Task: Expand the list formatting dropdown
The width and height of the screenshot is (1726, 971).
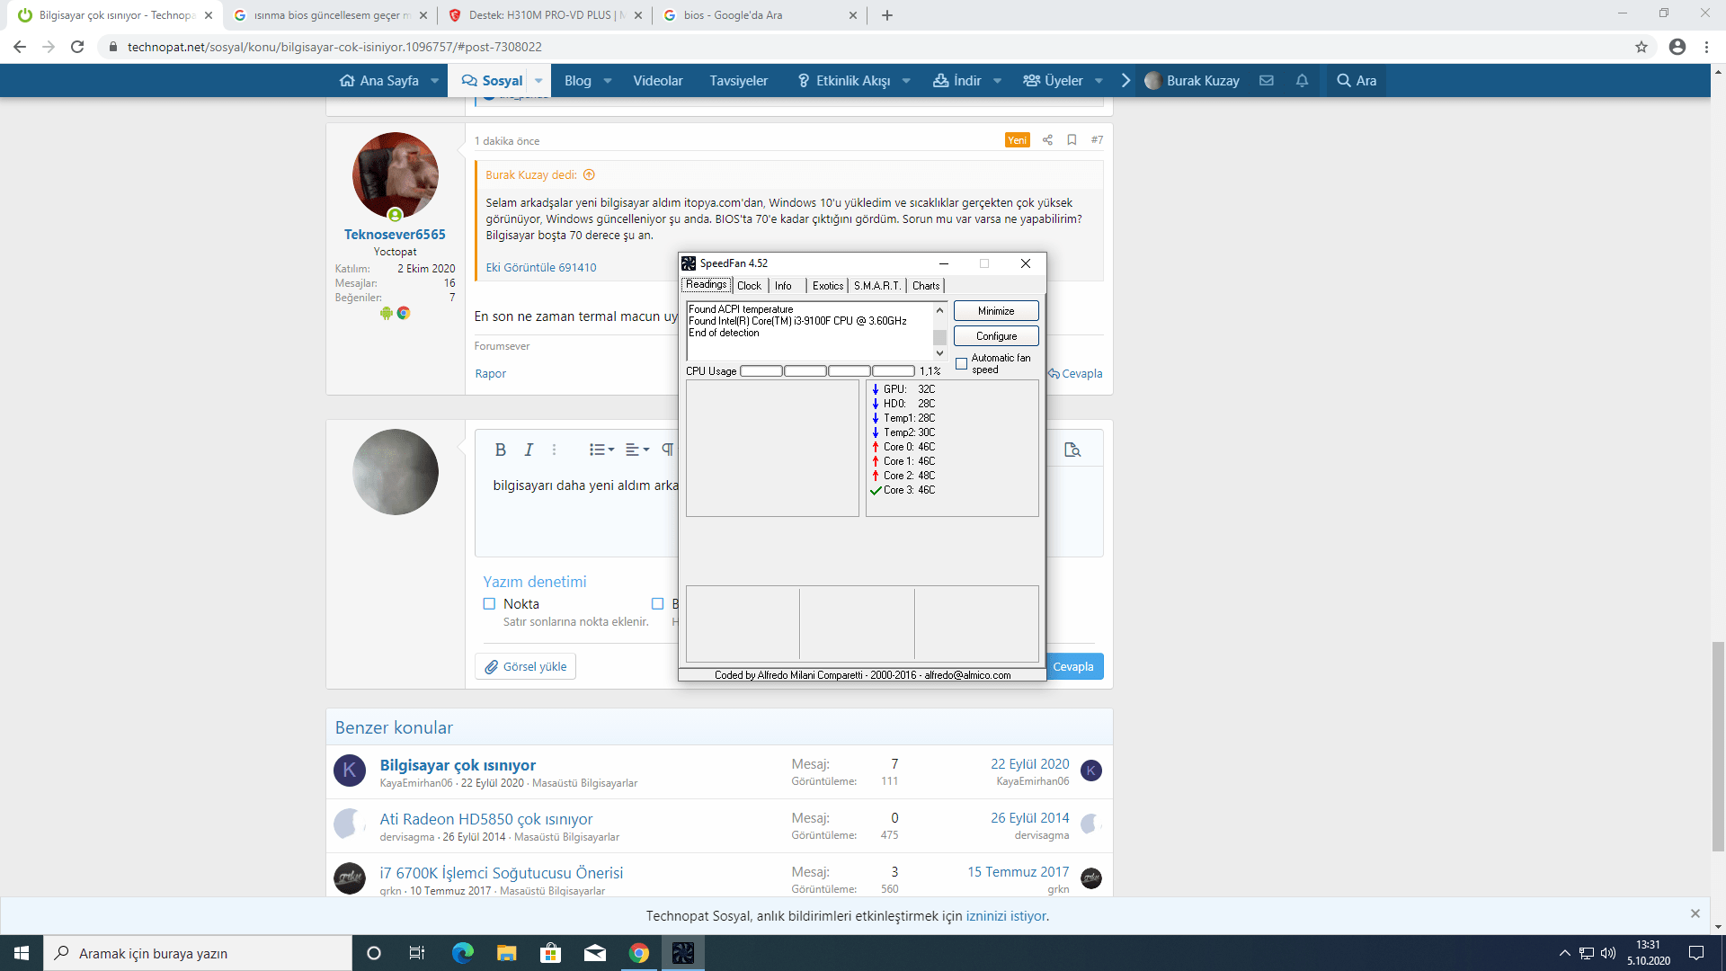Action: [601, 450]
